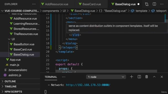Close the terminal panel
The width and height of the screenshot is (168, 94).
[162, 77]
